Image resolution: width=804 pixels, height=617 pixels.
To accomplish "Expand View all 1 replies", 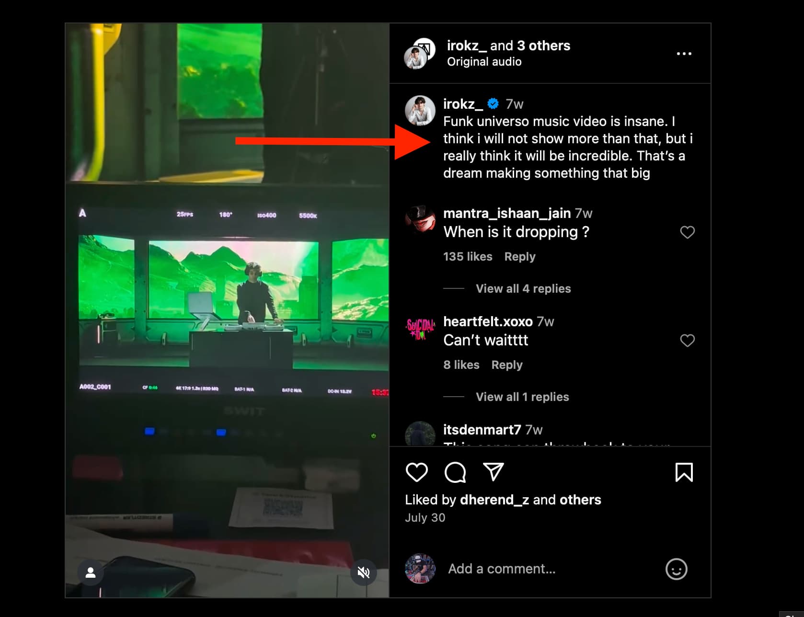I will click(x=522, y=397).
